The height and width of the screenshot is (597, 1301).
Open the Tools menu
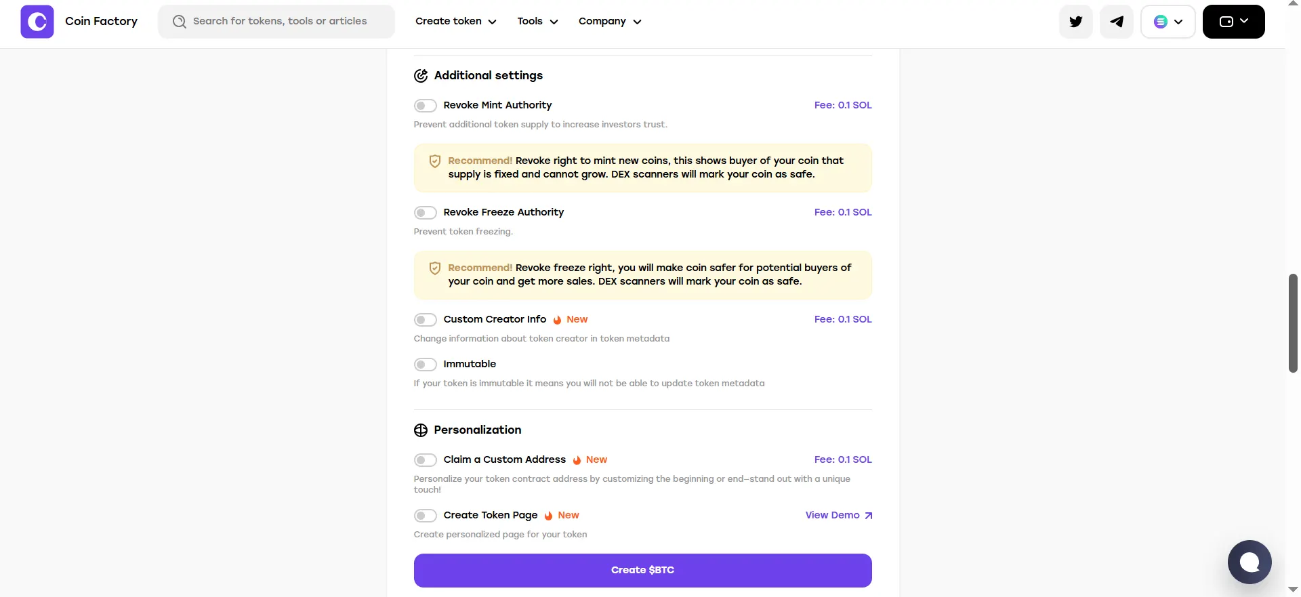pos(538,21)
